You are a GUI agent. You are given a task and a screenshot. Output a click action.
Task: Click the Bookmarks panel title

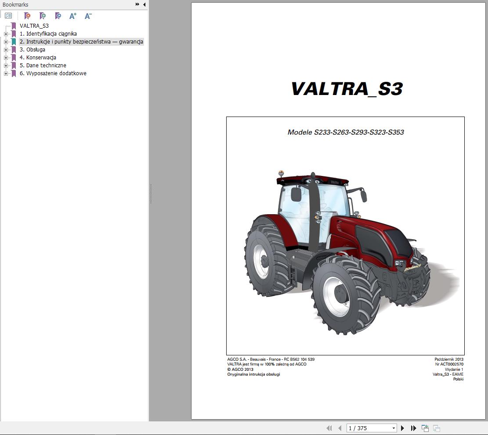click(x=15, y=5)
